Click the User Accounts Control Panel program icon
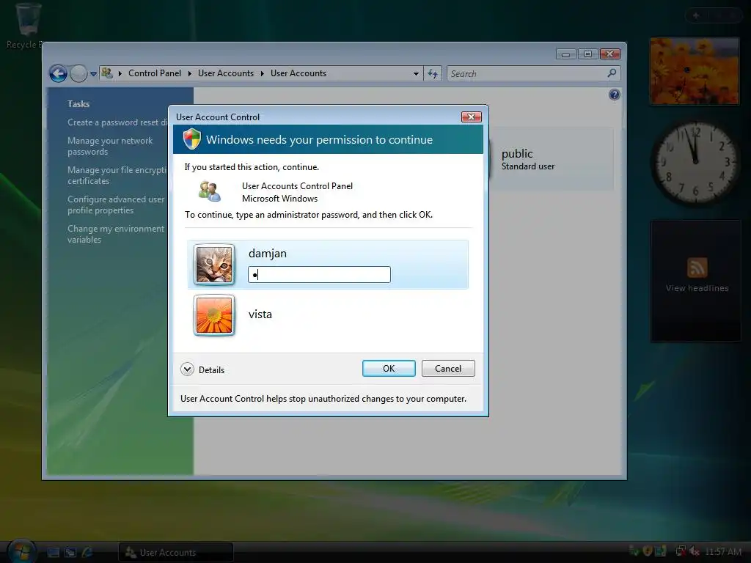Image resolution: width=751 pixels, height=563 pixels. click(x=209, y=191)
